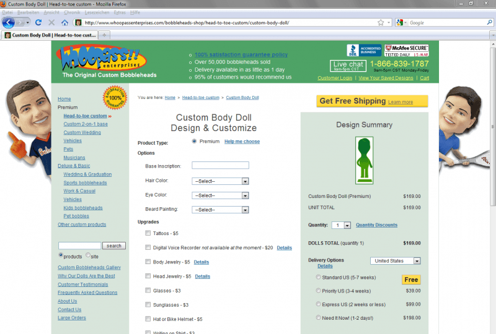Click the McAfee Secure badge
Image resolution: width=496 pixels, height=334 pixels.
(x=407, y=50)
